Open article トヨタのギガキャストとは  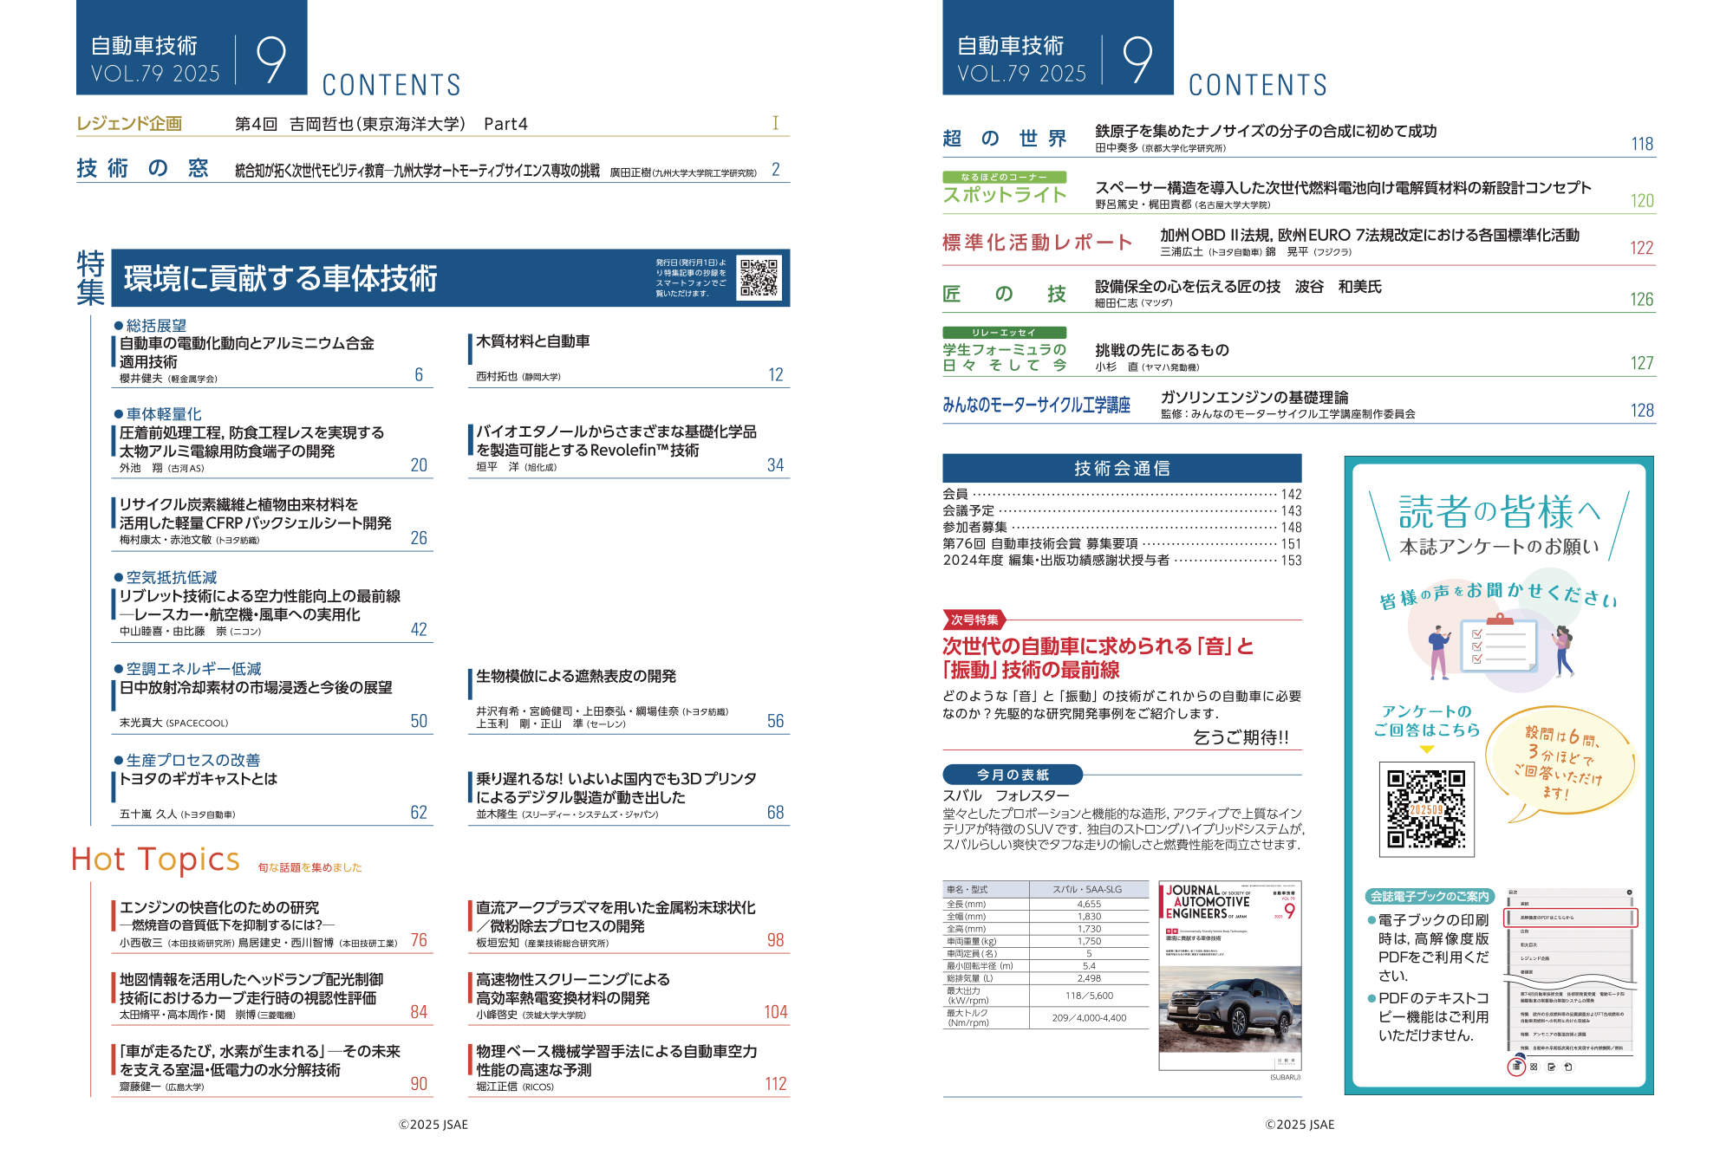click(x=199, y=778)
